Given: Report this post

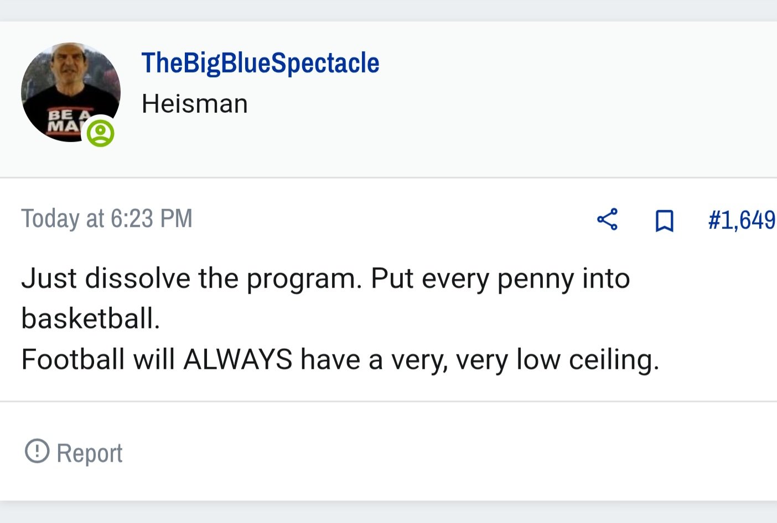Looking at the screenshot, I should click(x=74, y=452).
